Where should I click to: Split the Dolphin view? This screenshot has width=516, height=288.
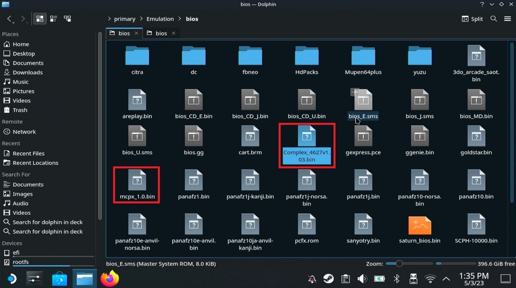[x=472, y=19]
